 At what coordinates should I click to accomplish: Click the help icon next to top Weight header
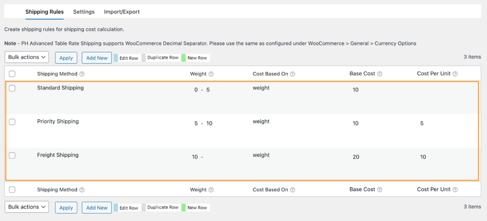click(211, 74)
